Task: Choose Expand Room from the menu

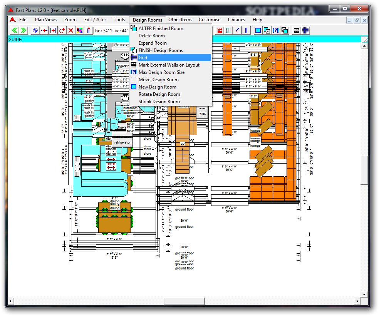Action: point(171,43)
